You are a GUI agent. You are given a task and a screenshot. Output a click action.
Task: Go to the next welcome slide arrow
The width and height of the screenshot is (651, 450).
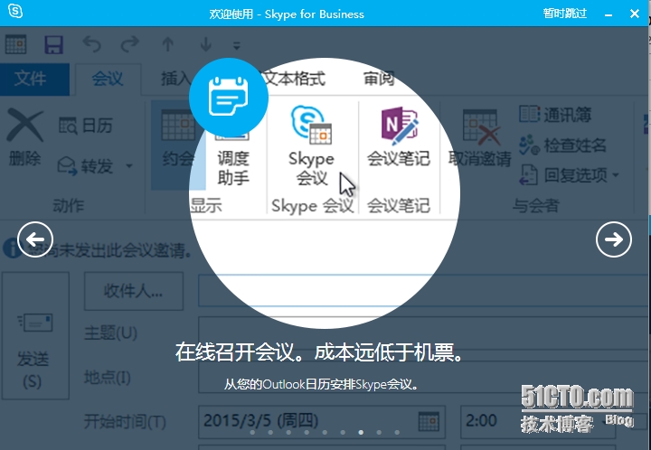[614, 239]
